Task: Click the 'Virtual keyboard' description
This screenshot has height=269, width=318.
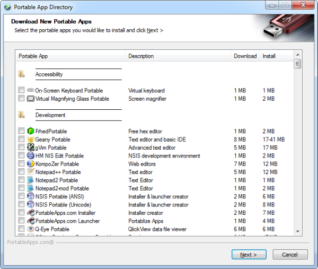Action: pyautogui.click(x=146, y=91)
